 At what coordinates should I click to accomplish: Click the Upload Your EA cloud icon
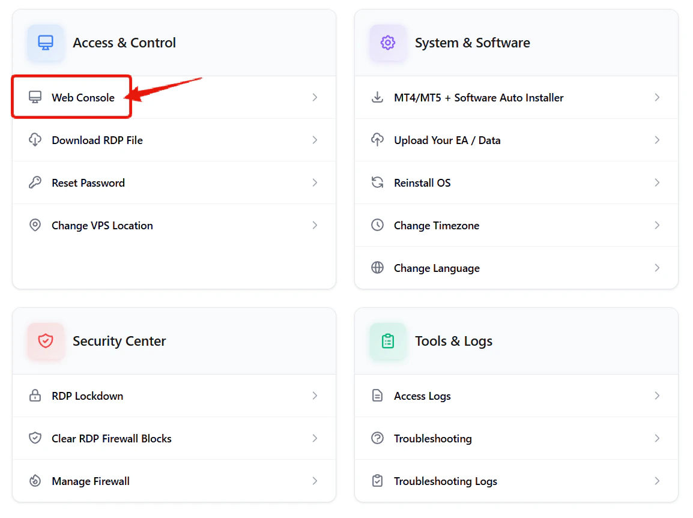pyautogui.click(x=377, y=140)
